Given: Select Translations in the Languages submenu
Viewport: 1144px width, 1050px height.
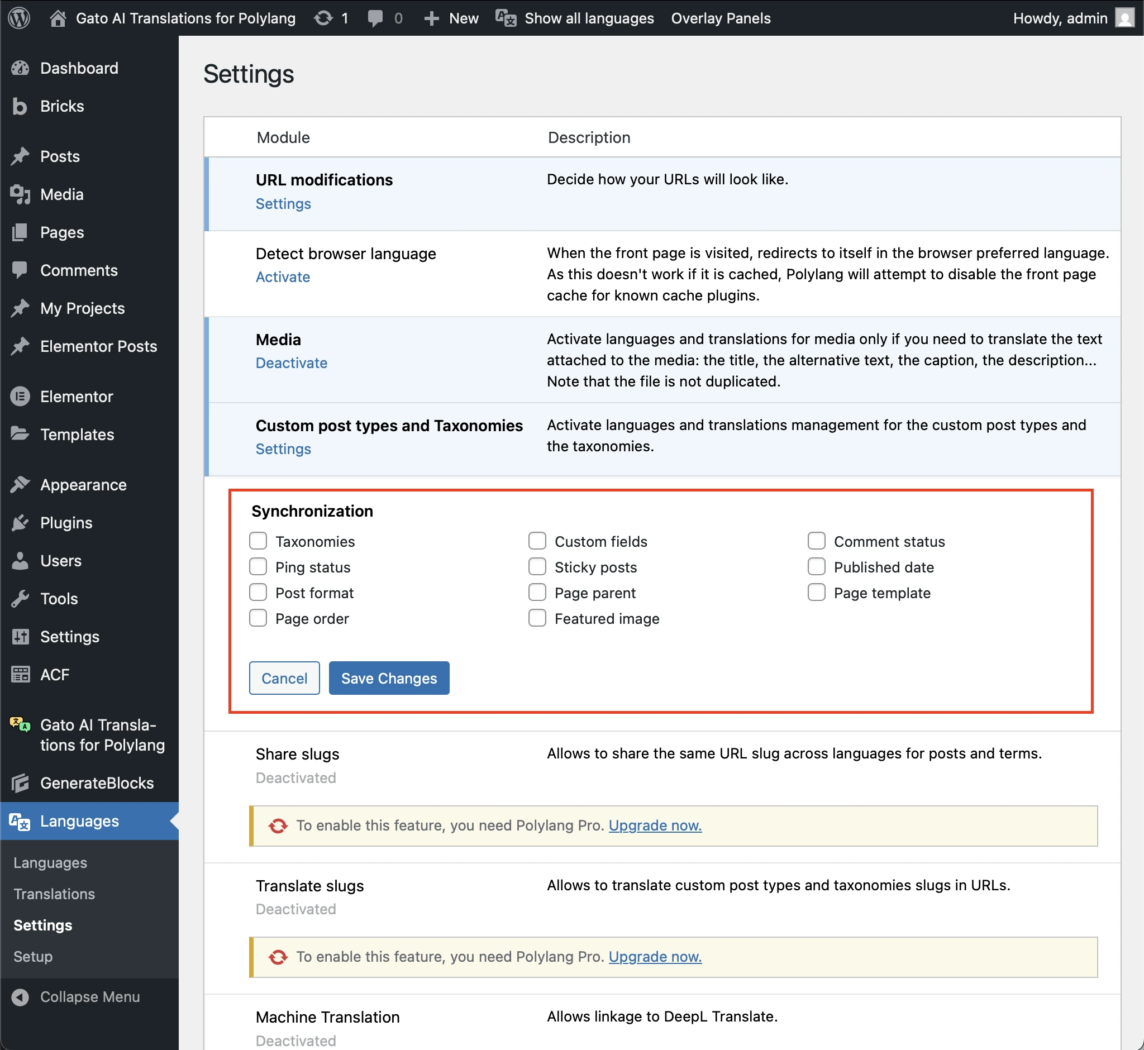Looking at the screenshot, I should [54, 894].
